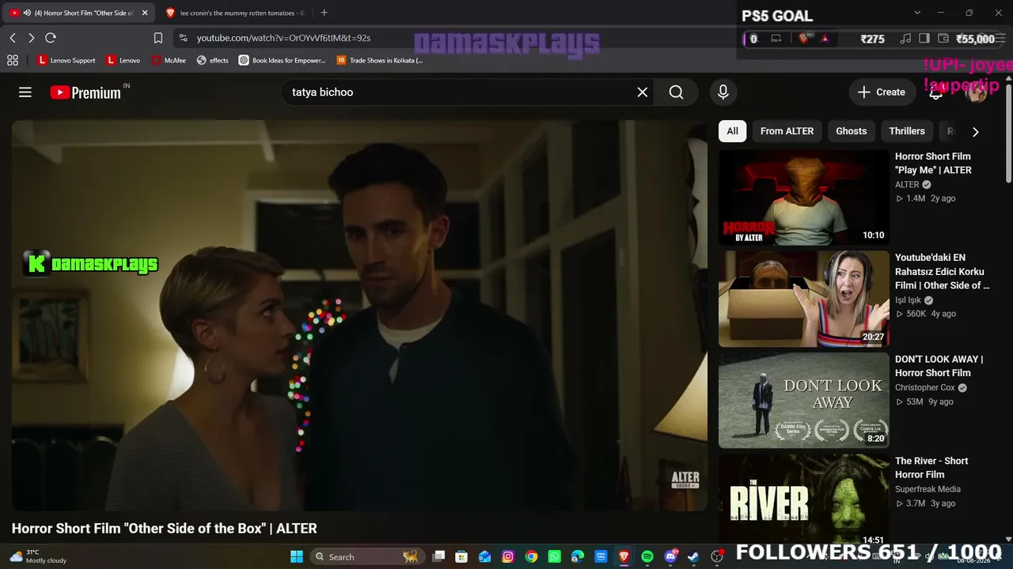Select the All filter chip
The width and height of the screenshot is (1013, 569).
733,131
